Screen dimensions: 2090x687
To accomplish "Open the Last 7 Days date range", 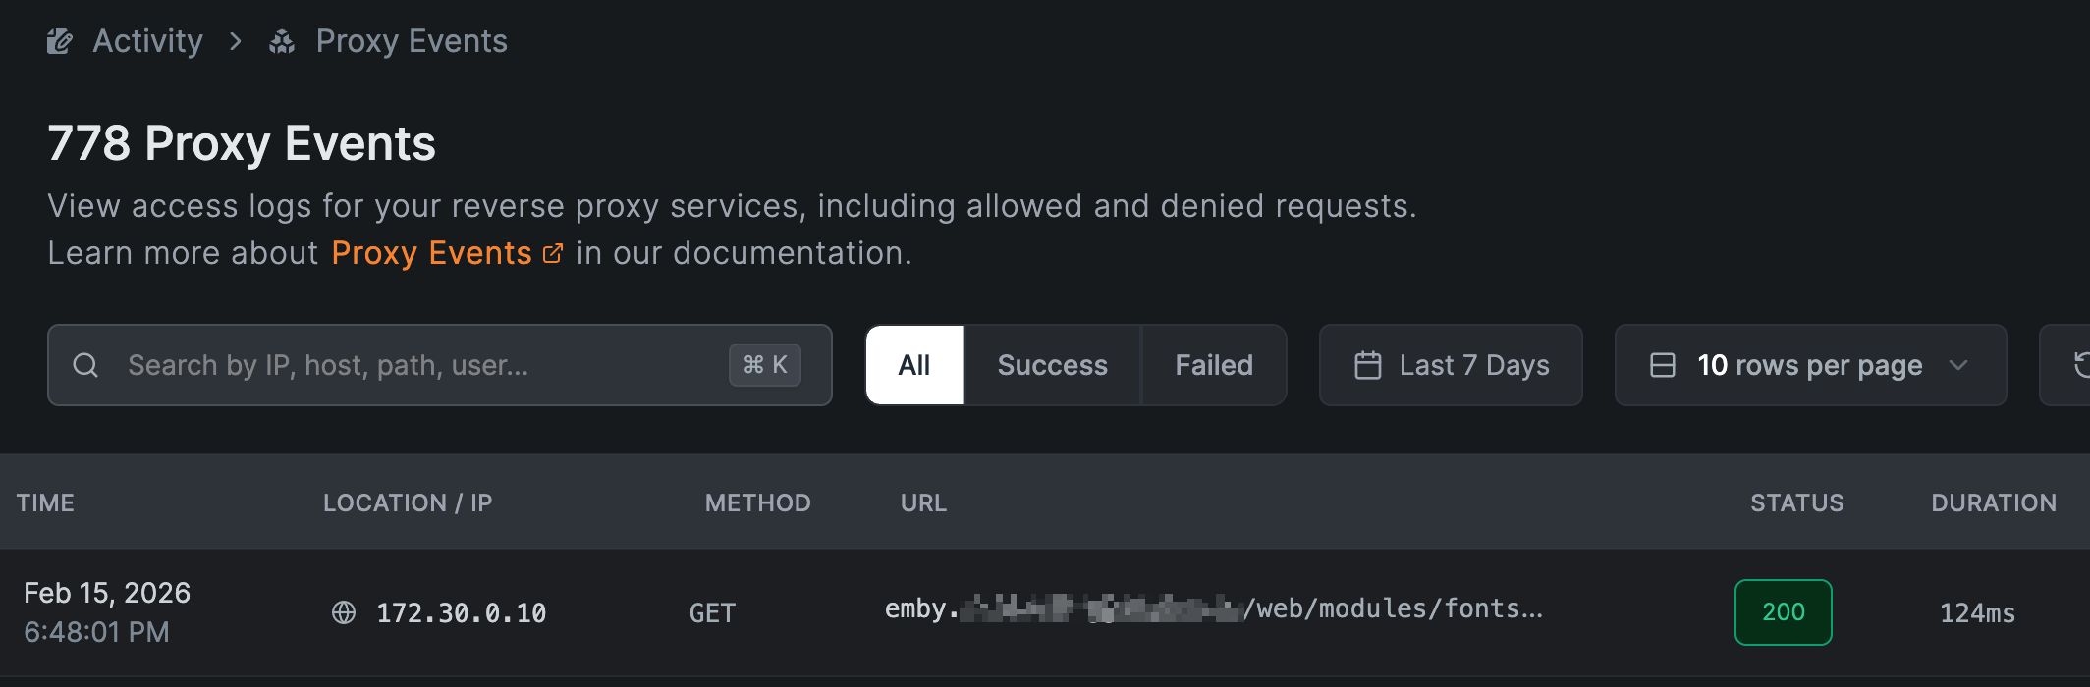I will click(x=1451, y=365).
